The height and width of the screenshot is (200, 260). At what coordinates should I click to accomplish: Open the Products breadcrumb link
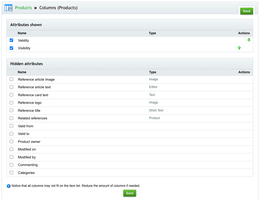click(x=23, y=8)
